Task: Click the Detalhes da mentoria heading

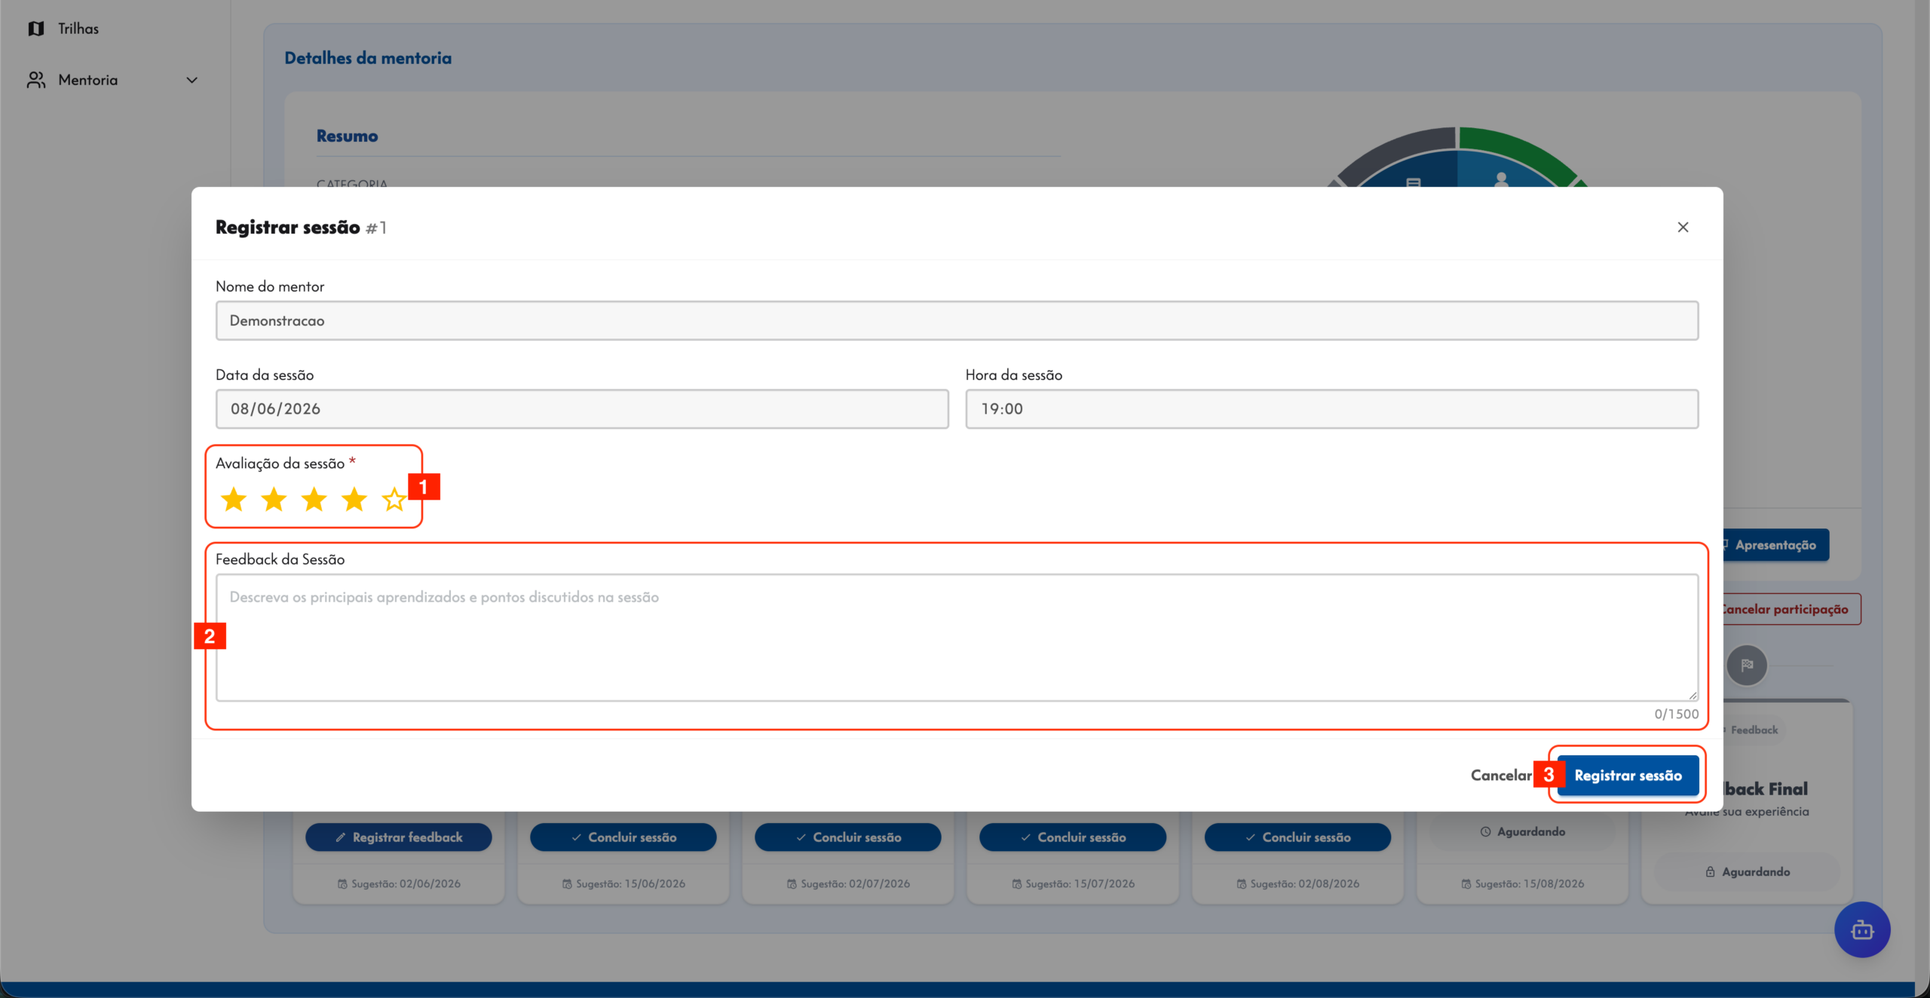Action: [x=368, y=58]
